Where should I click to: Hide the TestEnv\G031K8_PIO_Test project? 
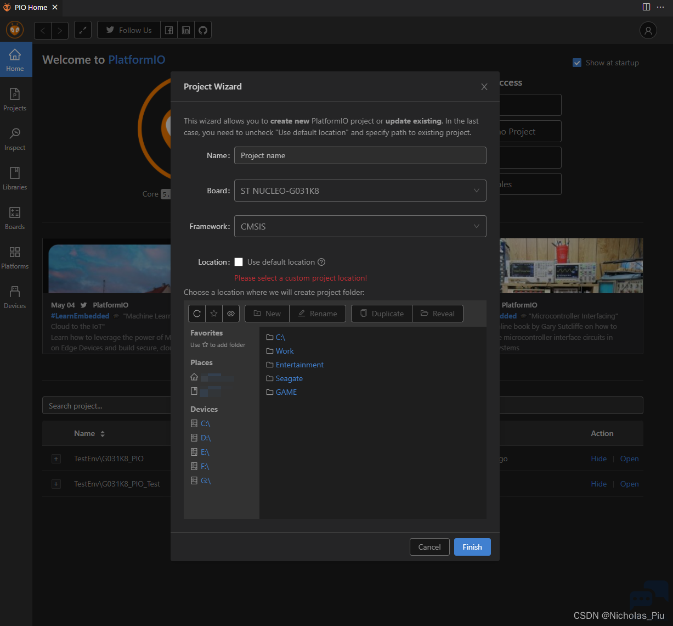[599, 484]
